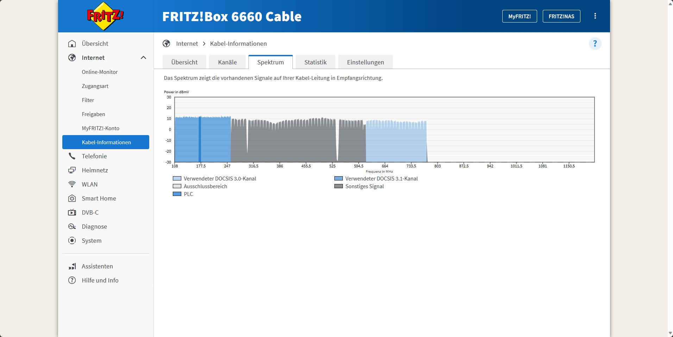This screenshot has height=337, width=673.
Task: Select the Telefonie phone icon
Action: coord(72,156)
